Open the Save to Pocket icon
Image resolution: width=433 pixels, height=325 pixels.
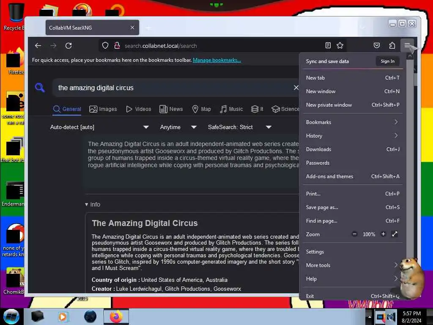click(377, 45)
